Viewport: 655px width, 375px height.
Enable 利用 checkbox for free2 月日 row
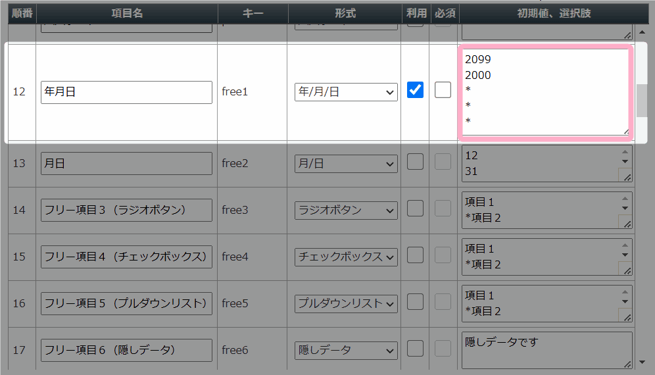[415, 162]
